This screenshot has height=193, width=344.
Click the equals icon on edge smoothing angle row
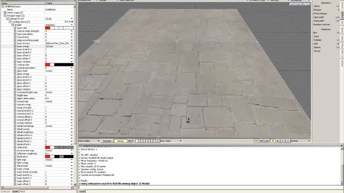71,40
